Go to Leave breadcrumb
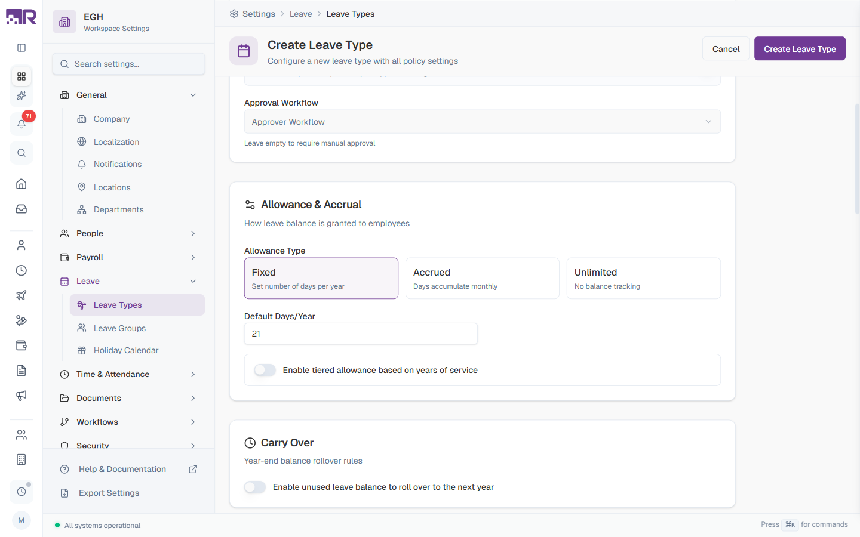The height and width of the screenshot is (537, 860). [301, 14]
